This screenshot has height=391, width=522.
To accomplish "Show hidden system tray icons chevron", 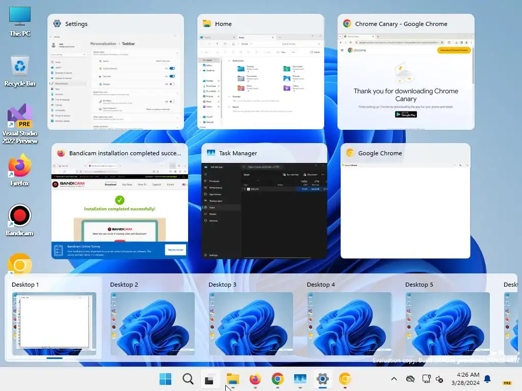I will click(394, 379).
